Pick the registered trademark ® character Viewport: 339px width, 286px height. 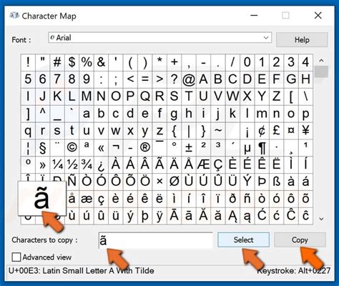(145, 148)
